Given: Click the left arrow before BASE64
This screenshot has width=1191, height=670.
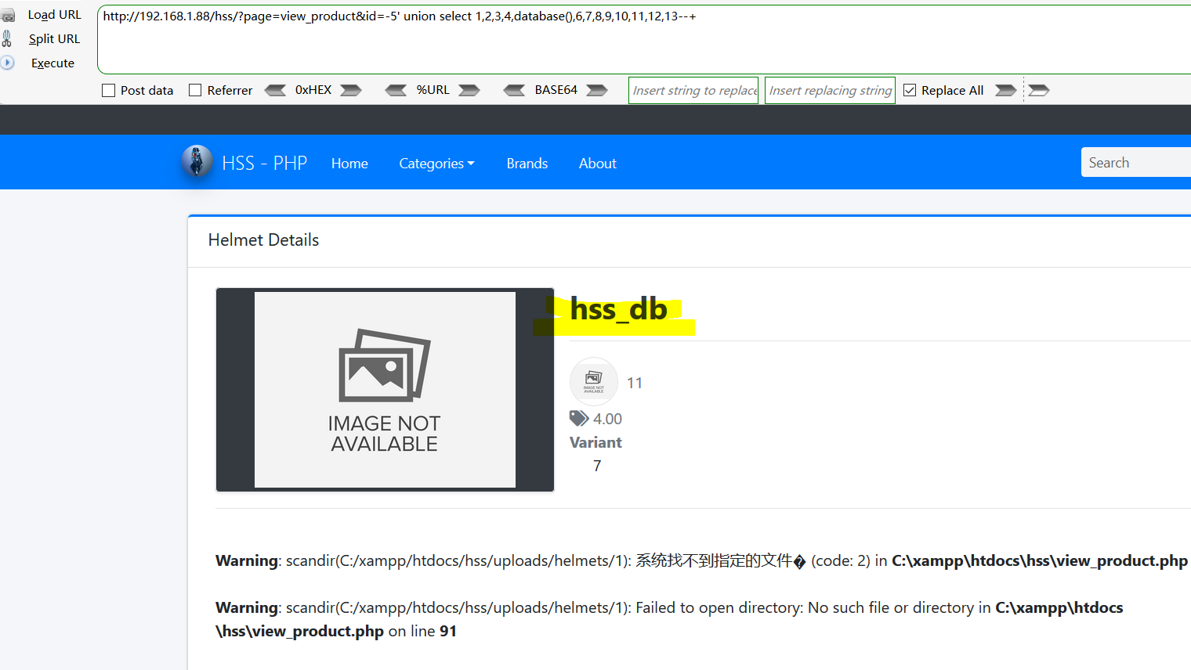Looking at the screenshot, I should click(x=515, y=91).
